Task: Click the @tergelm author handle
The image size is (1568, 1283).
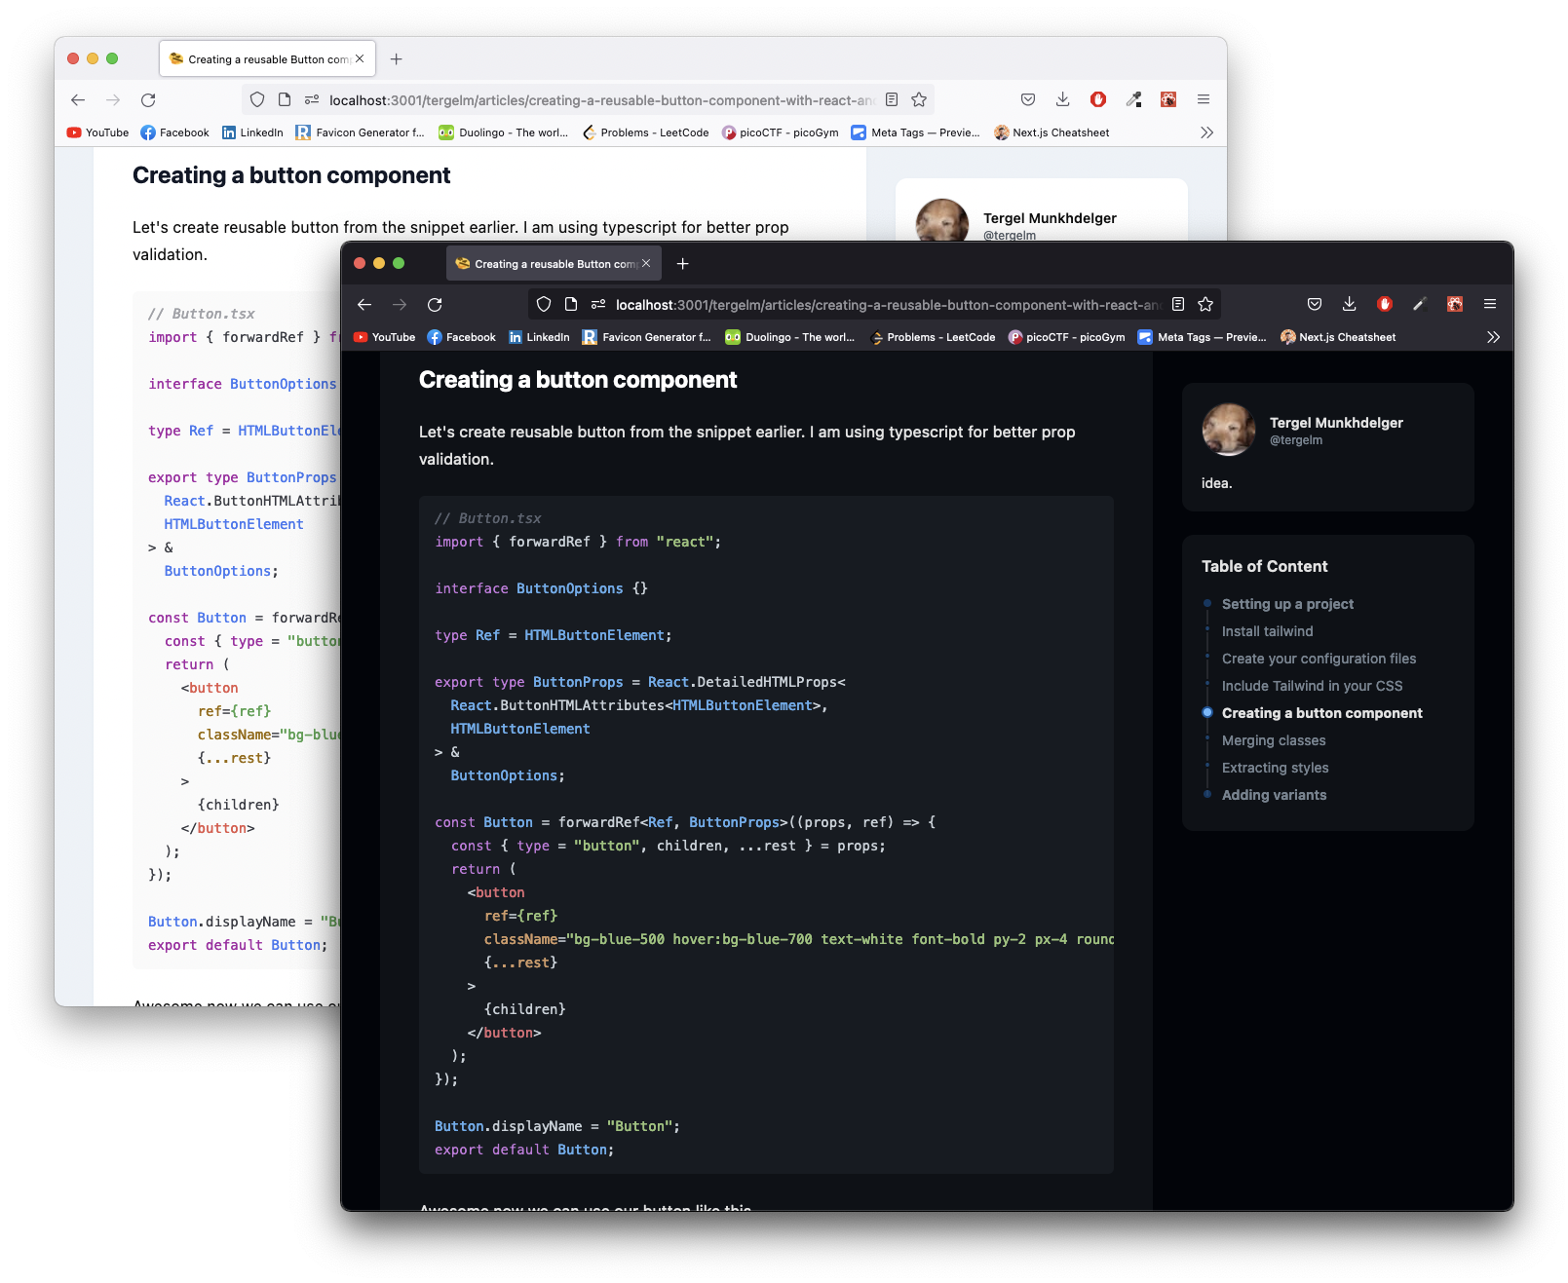Action: point(1294,439)
